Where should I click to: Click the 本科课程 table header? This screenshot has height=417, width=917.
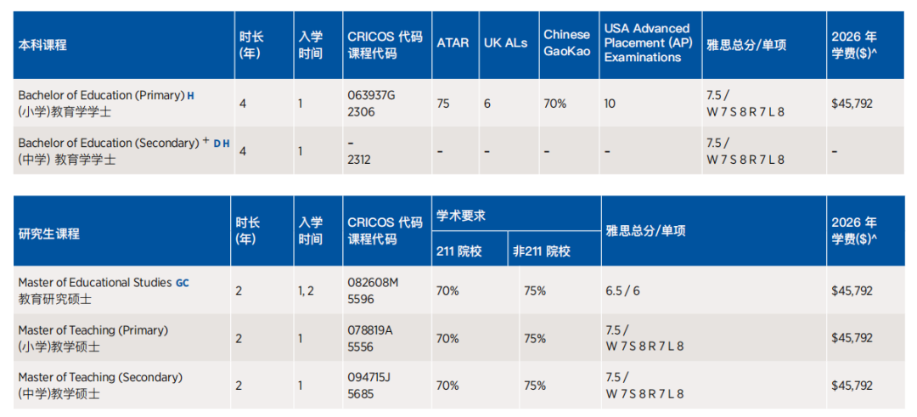[42, 45]
